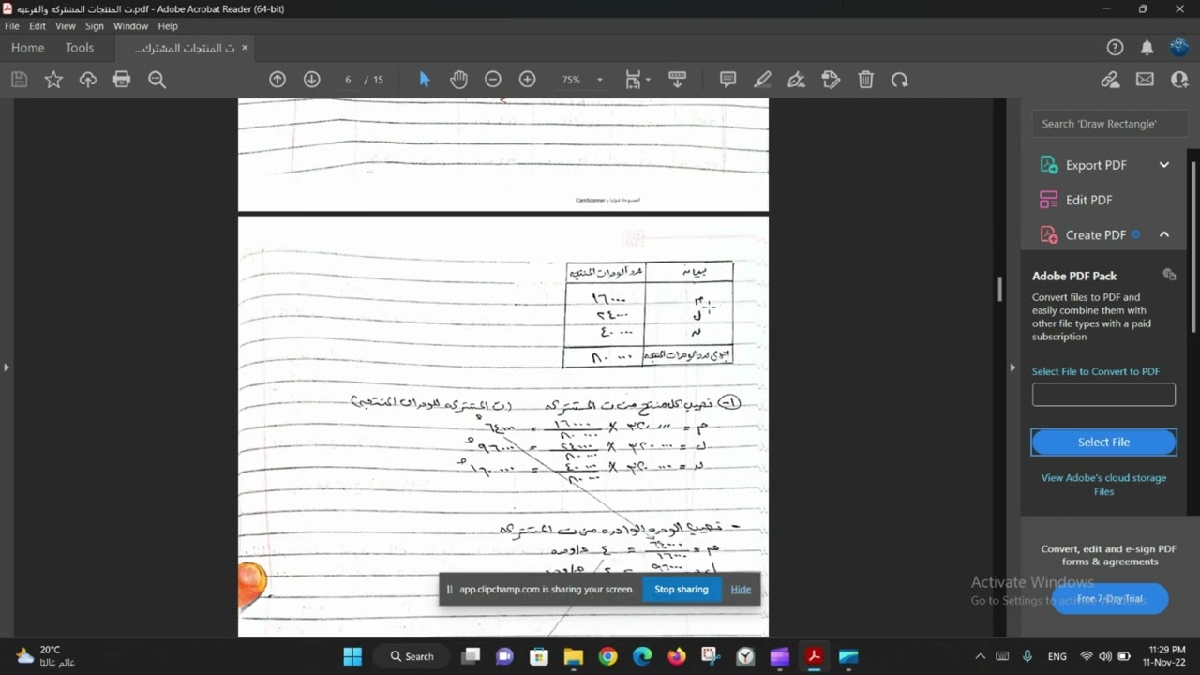Open Google Chrome from the taskbar

pos(607,656)
